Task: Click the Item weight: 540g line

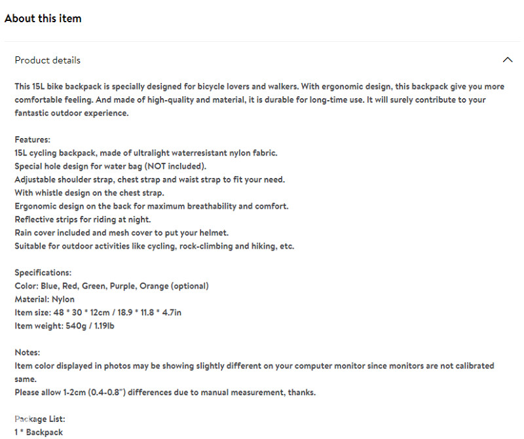Action: 64,326
